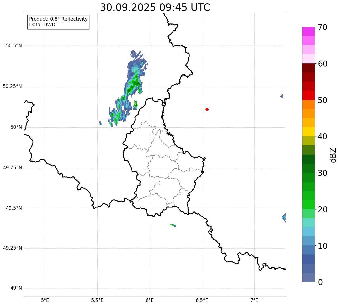This screenshot has height=306, width=340.
Task: Click the small green echo south of Luxembourg
Action: coord(173,225)
